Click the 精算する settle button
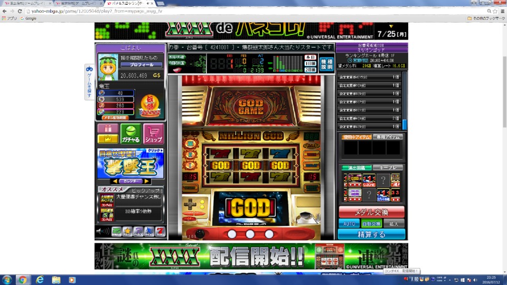Image resolution: width=507 pixels, height=285 pixels. pos(371,234)
